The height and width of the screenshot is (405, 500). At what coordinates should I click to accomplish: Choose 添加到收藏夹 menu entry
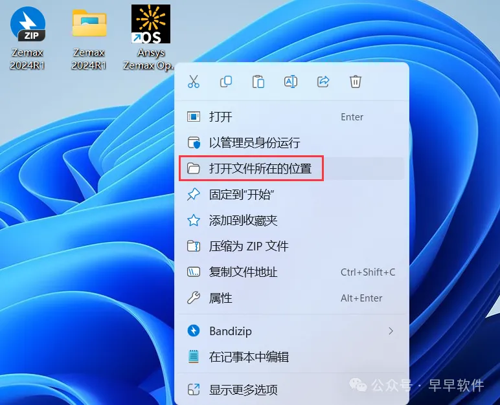pos(291,220)
